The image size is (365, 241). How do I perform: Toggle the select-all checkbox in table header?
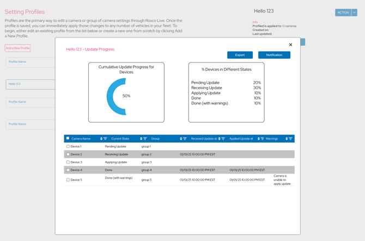tap(68, 139)
